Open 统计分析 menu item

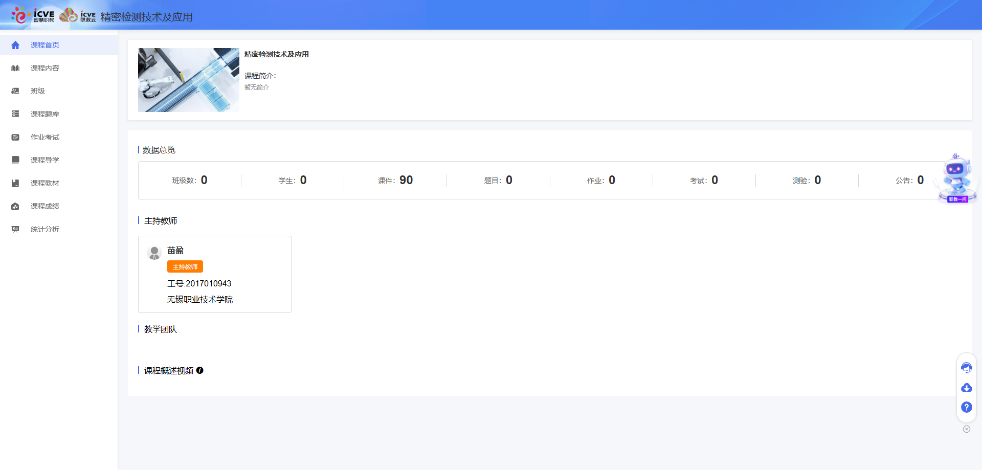click(59, 229)
